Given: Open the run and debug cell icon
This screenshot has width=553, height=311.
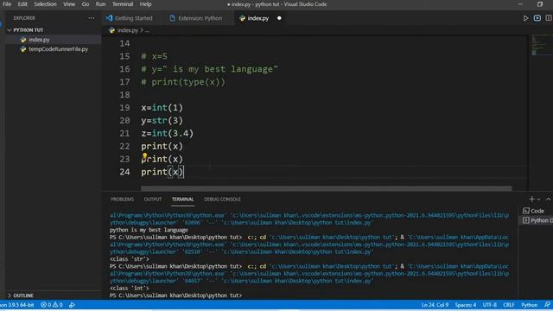Looking at the screenshot, I should 537,18.
